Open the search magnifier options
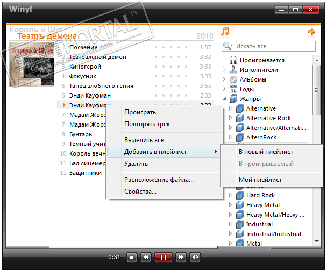Viewport: 327px width, 272px height. click(x=228, y=46)
